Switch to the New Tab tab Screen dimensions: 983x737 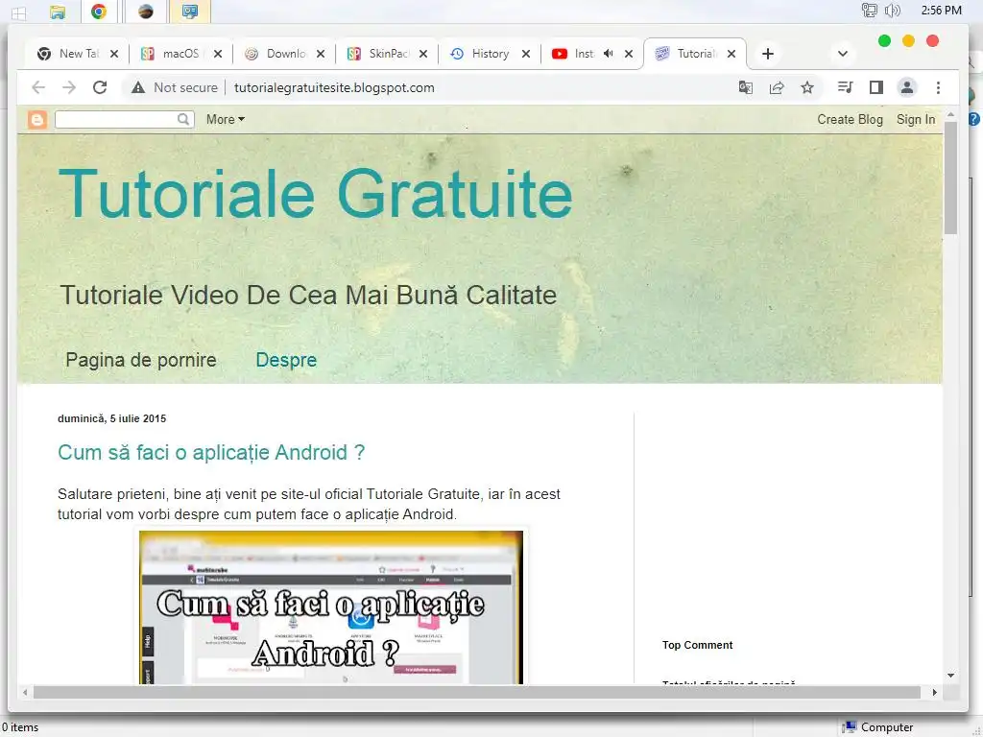[x=79, y=54]
